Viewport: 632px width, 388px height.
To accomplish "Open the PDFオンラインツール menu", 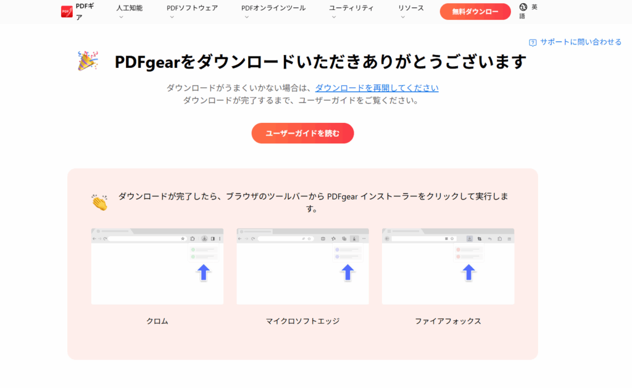I will (273, 7).
